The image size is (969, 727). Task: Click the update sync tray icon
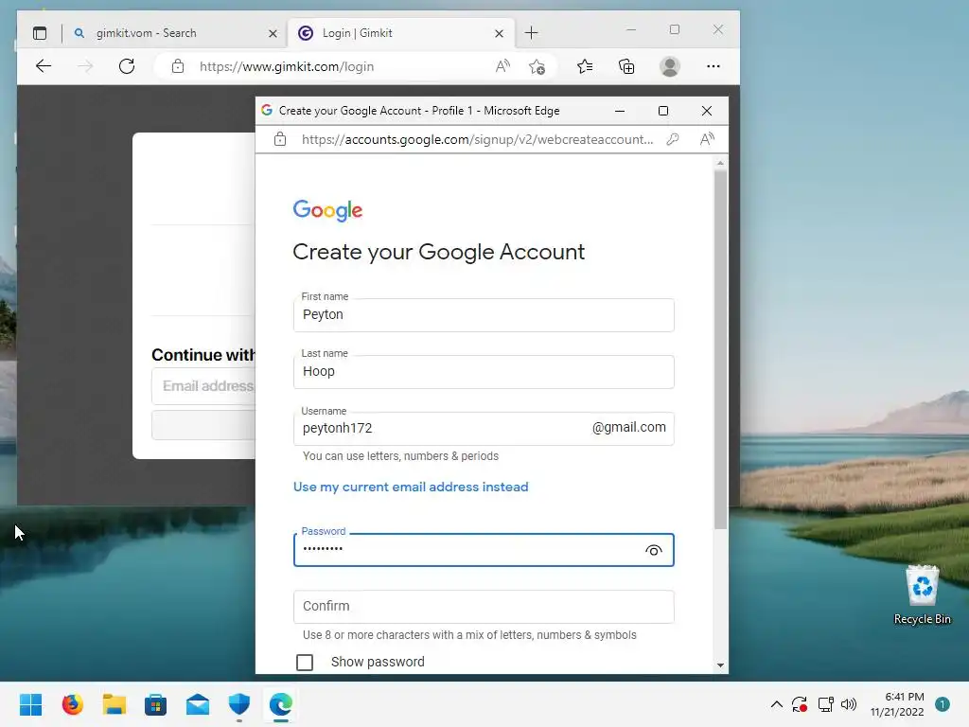(800, 704)
